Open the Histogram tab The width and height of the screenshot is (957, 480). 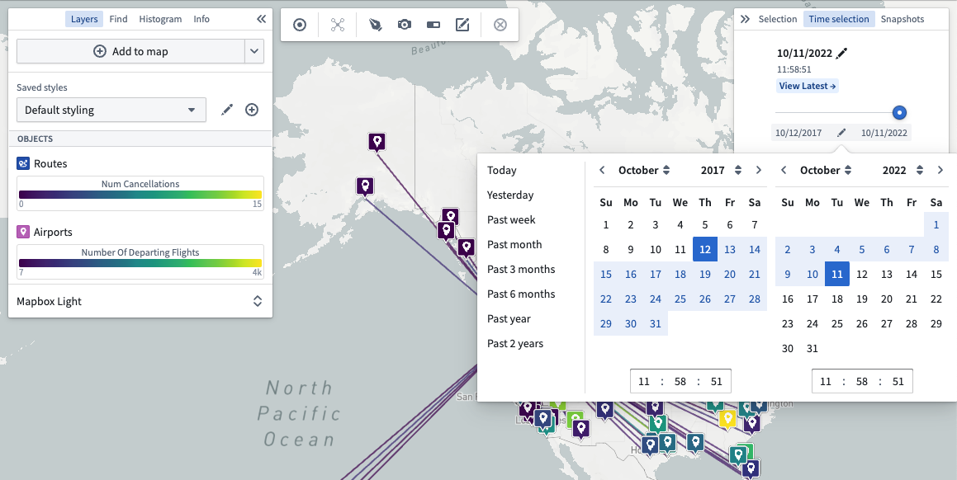[160, 19]
